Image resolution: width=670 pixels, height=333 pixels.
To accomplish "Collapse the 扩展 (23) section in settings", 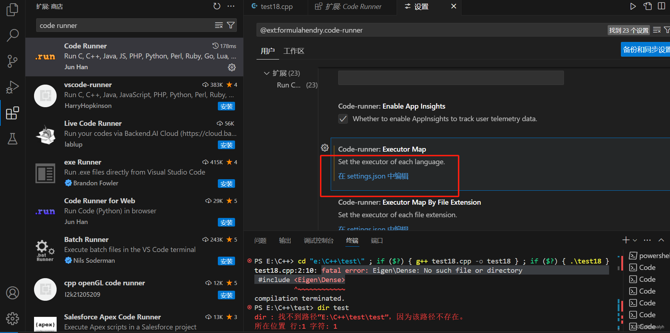I will coord(267,73).
